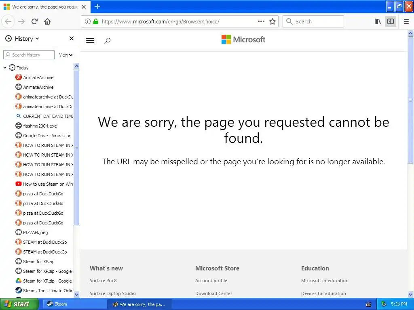
Task: Click the Search history field
Action: tap(29, 55)
